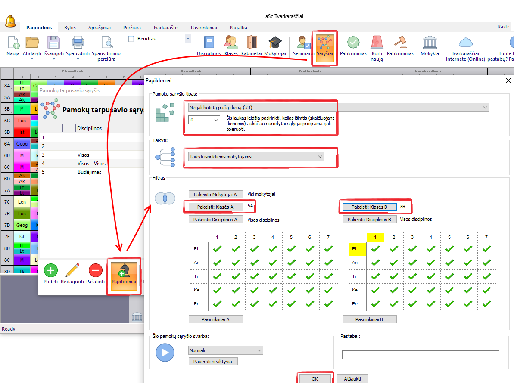
Task: Toggle Tr period 4 checkmark in grid A
Action: click(273, 276)
